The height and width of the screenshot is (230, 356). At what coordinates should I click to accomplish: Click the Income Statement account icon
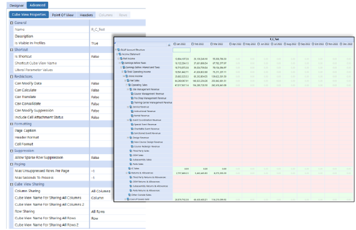(x=120, y=54)
